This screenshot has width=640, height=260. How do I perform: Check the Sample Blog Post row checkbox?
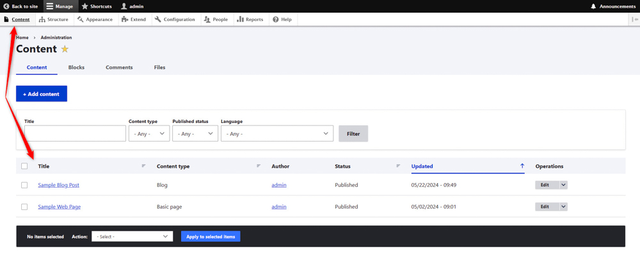coord(24,185)
